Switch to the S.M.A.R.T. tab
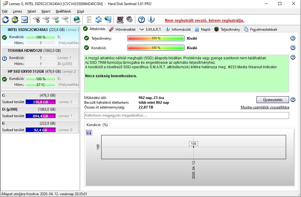 click(x=150, y=29)
